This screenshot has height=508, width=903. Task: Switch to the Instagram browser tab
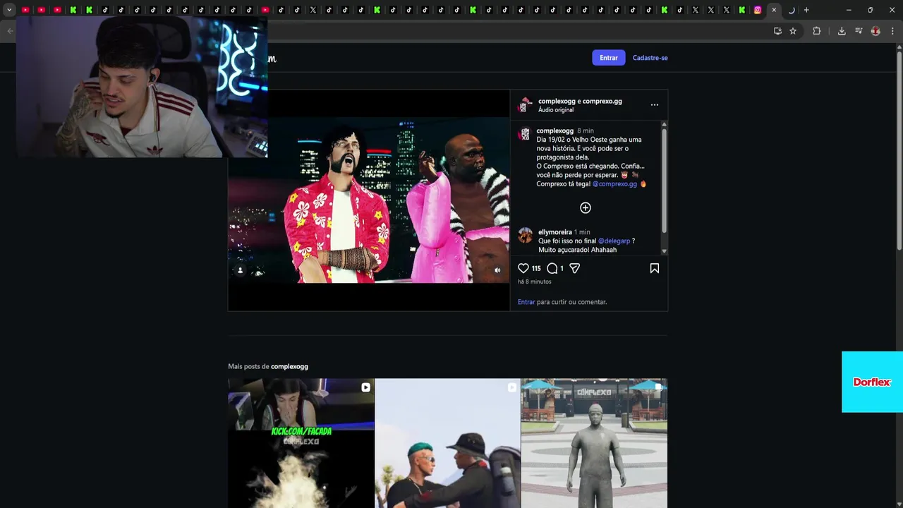tap(758, 10)
